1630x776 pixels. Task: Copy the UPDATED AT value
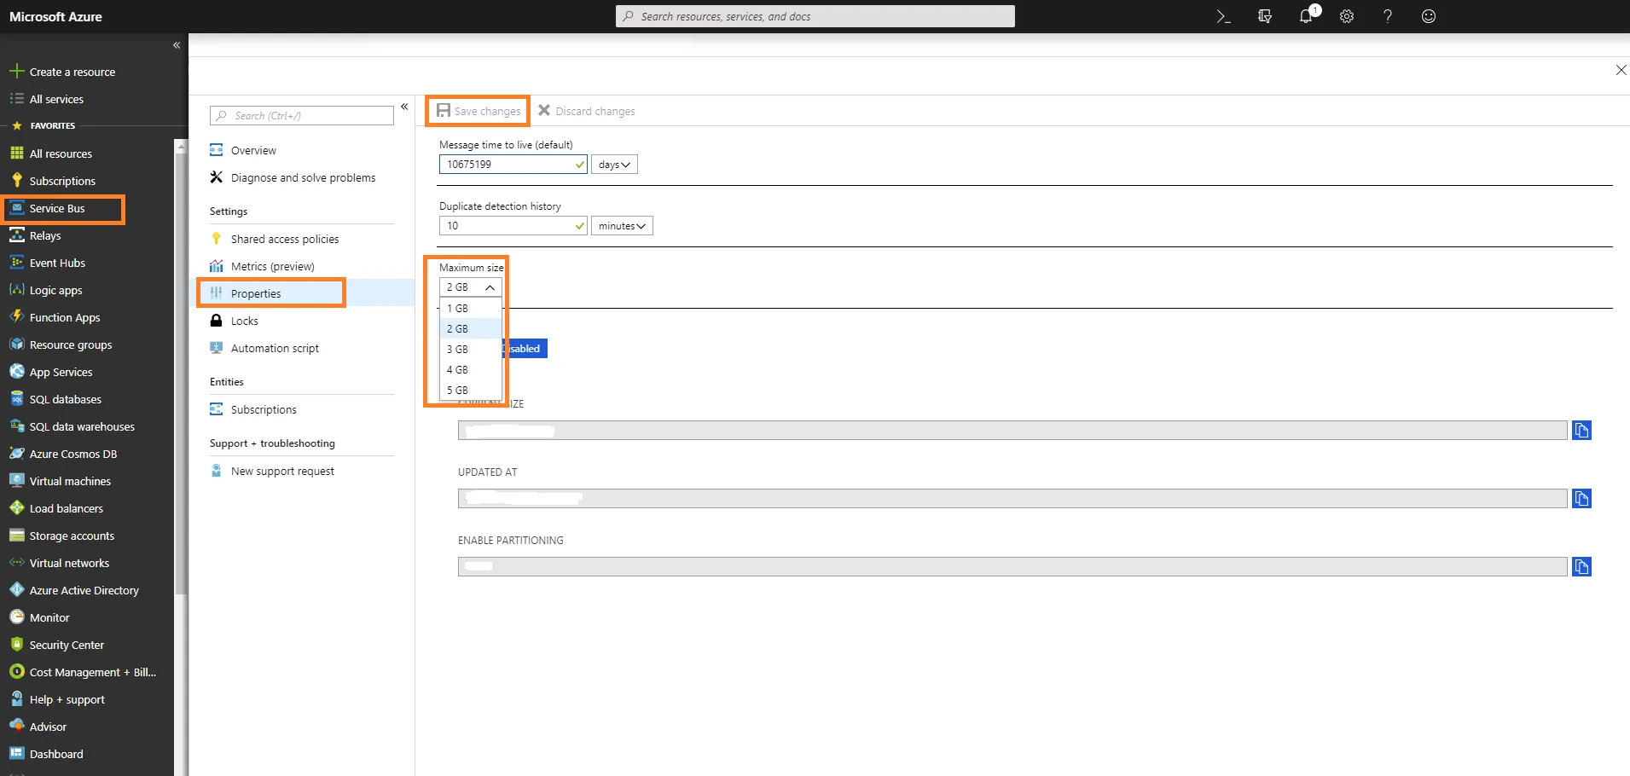[1581, 499]
